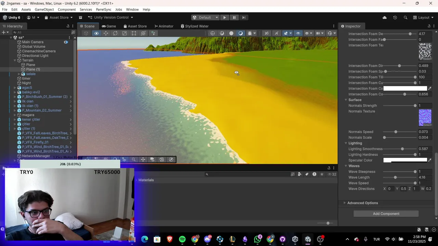Switch to the Stylized Water tab
The image size is (438, 246).
[x=194, y=26]
